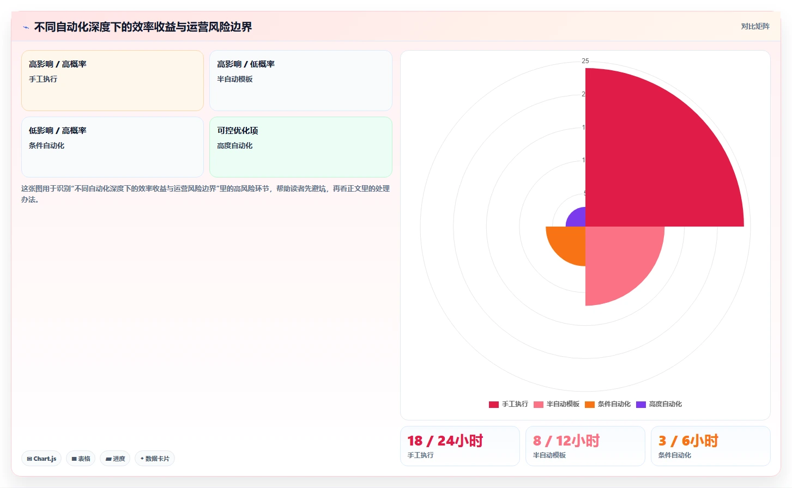Click the lightning icon beside the page title
This screenshot has width=792, height=488.
26,27
